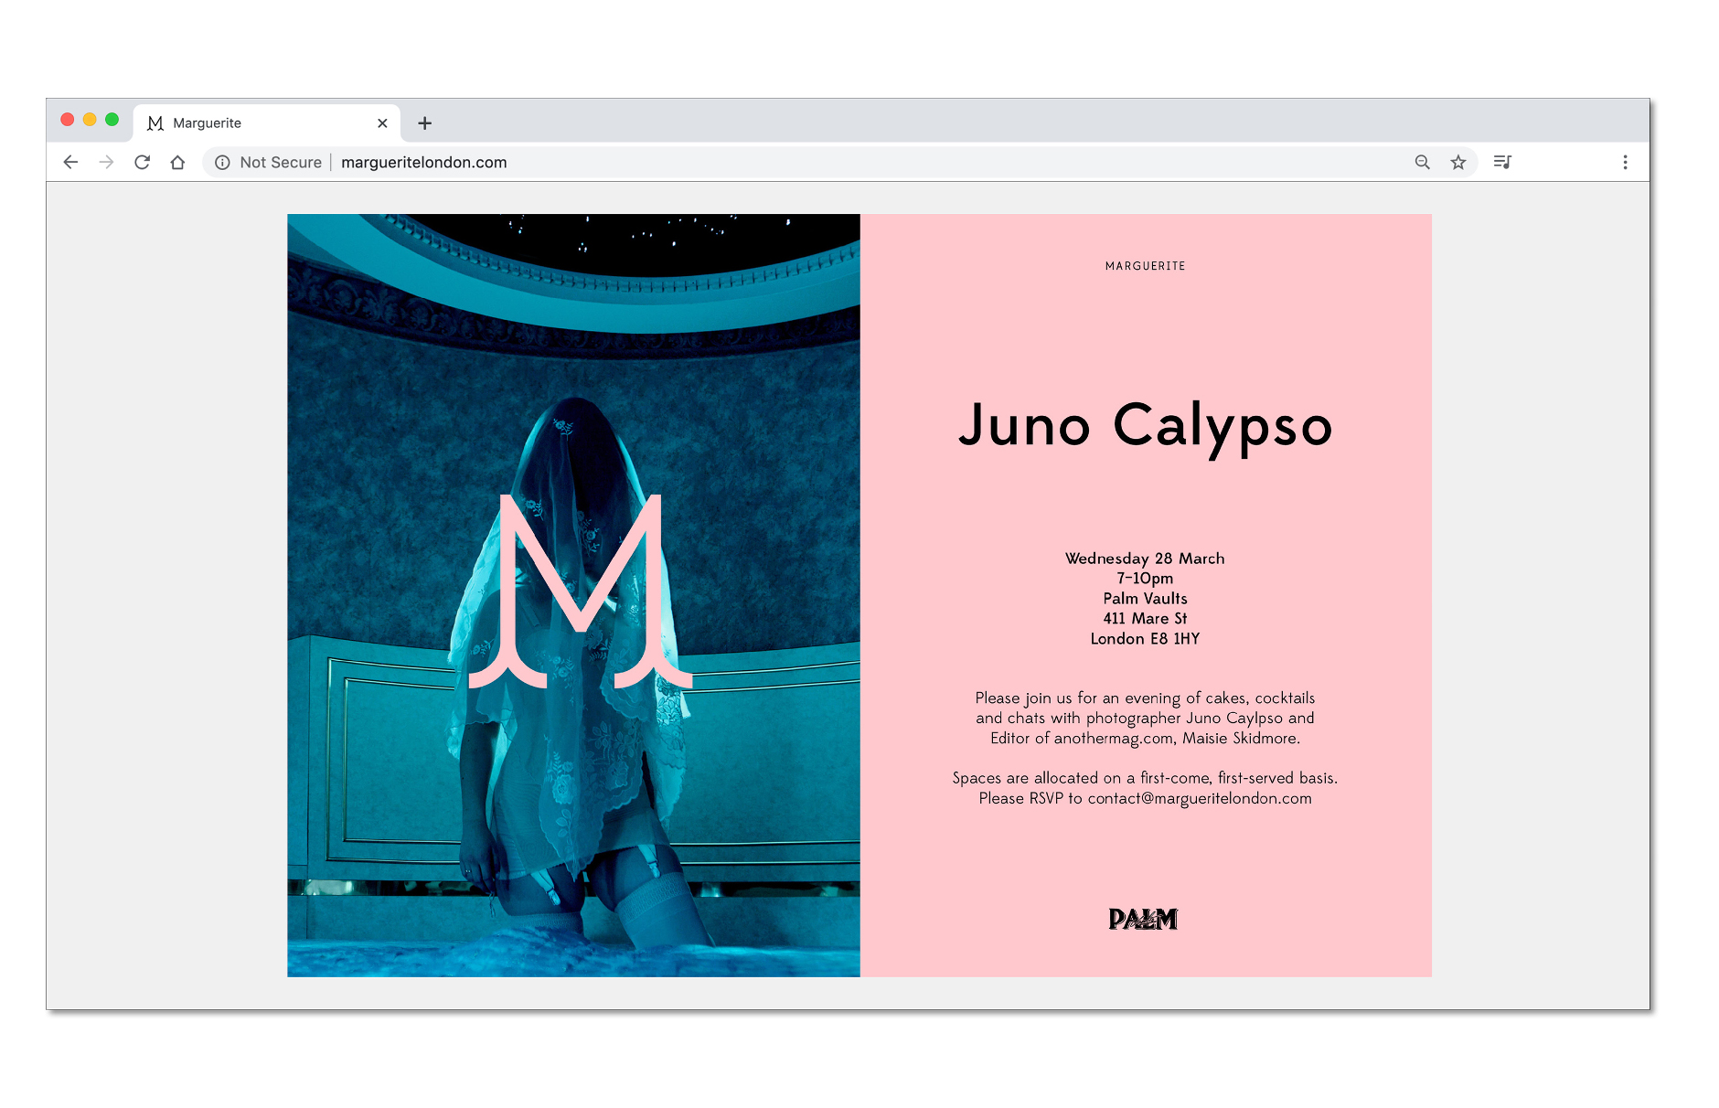The width and height of the screenshot is (1719, 1108).
Task: Click the Not Secure label text
Action: (x=281, y=162)
